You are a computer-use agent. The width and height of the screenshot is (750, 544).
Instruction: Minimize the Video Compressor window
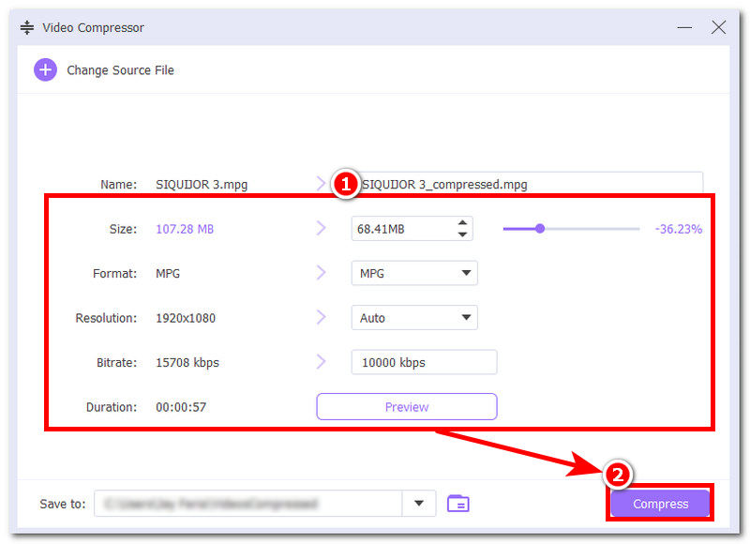pos(685,27)
